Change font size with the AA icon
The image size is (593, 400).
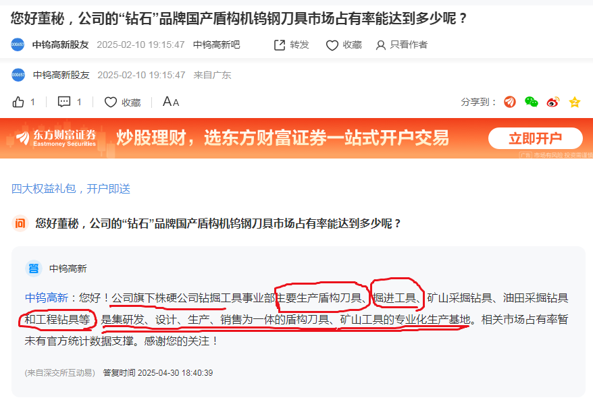coord(171,102)
